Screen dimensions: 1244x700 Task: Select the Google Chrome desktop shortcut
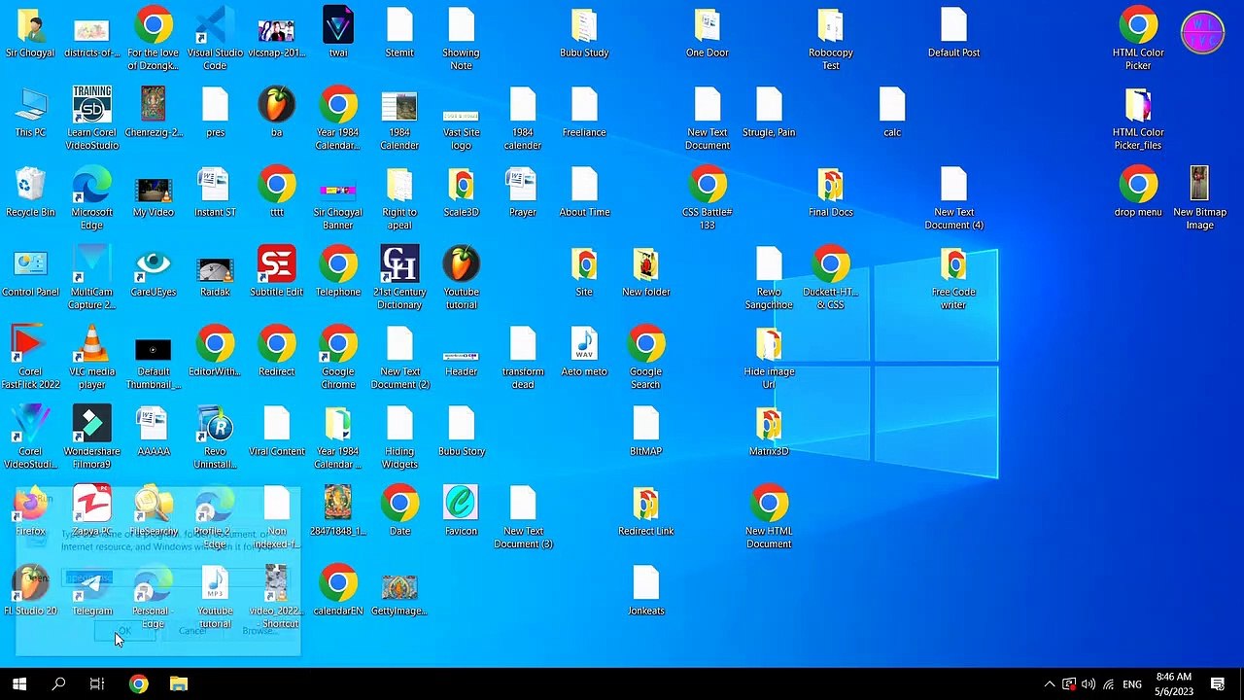click(x=338, y=358)
